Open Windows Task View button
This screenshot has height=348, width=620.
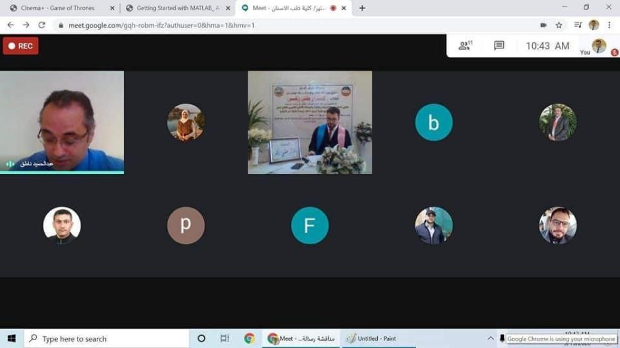pyautogui.click(x=225, y=339)
